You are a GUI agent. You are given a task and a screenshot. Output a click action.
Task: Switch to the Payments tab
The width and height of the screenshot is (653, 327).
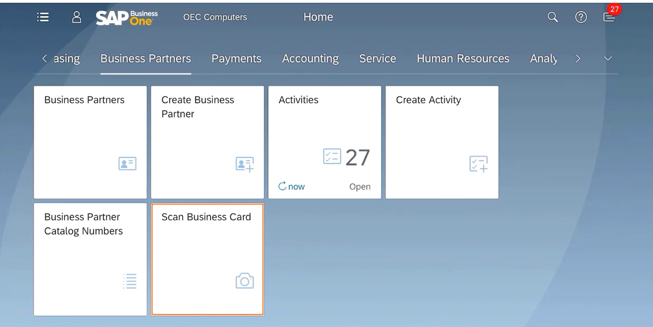(236, 59)
